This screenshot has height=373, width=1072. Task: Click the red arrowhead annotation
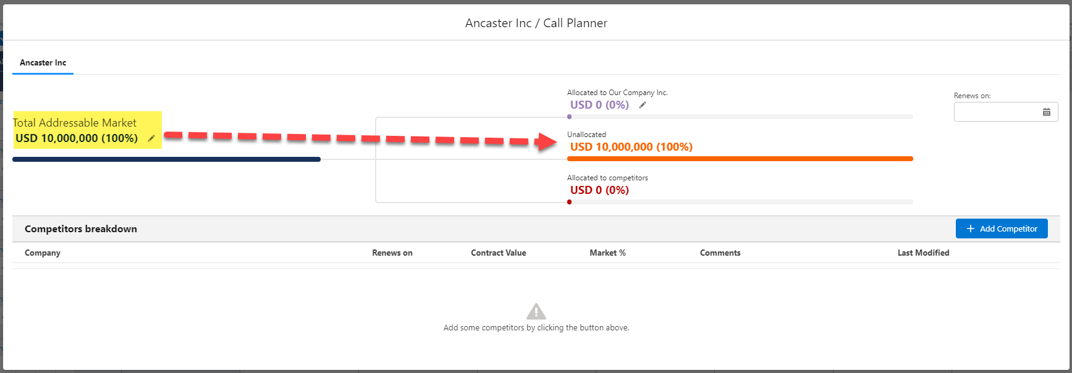[x=546, y=141]
